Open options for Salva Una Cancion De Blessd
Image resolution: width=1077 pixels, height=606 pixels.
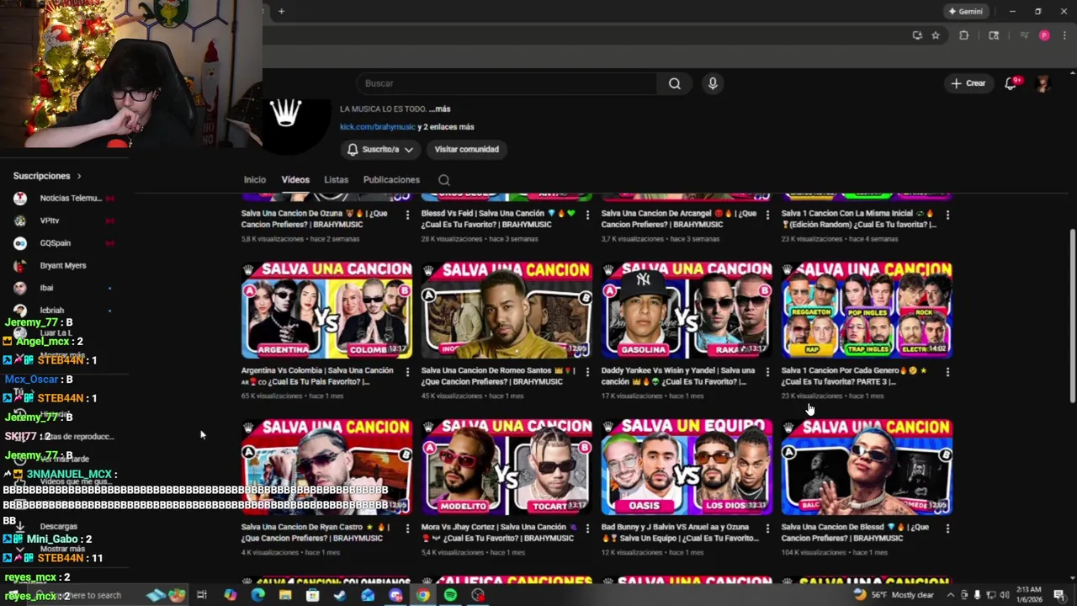(947, 529)
